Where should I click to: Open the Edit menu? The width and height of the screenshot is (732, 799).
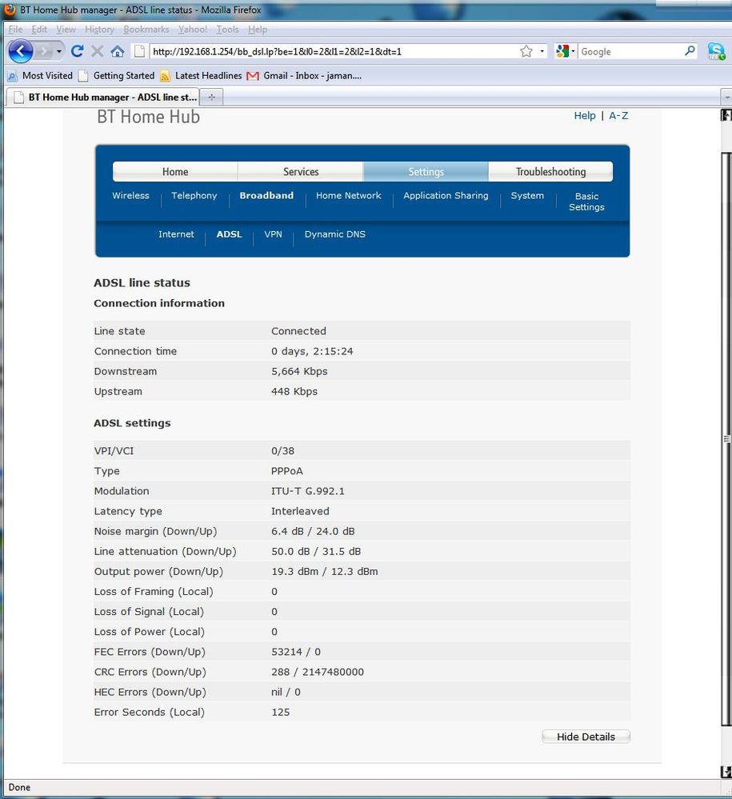pyautogui.click(x=39, y=30)
